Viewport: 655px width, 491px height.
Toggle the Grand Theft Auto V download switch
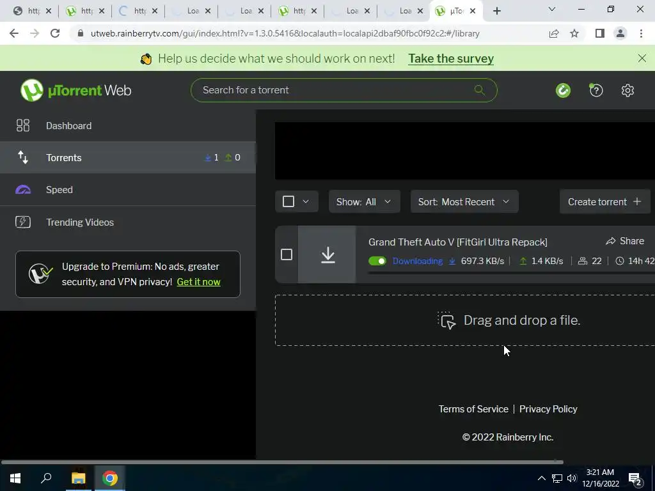[377, 261]
